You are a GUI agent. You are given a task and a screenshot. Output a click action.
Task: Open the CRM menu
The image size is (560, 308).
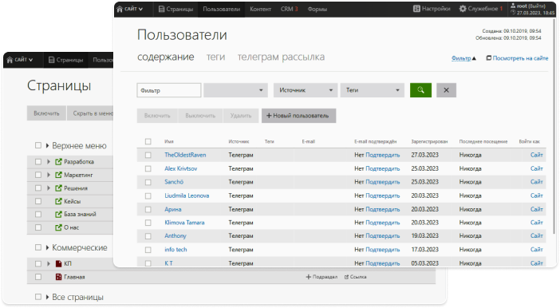coord(290,9)
